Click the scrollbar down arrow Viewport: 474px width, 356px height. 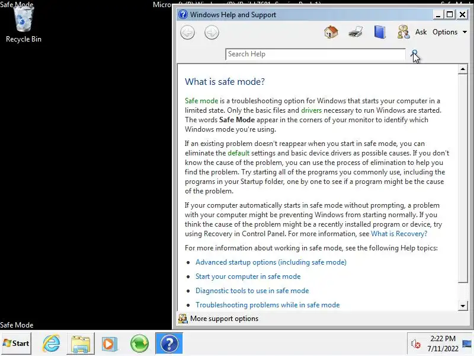click(463, 306)
